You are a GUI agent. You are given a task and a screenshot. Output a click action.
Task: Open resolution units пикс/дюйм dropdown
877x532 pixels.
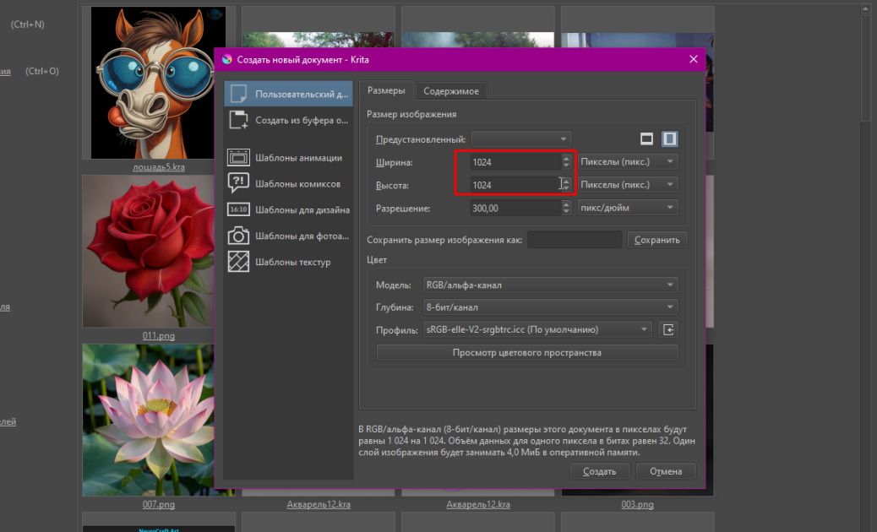(628, 208)
